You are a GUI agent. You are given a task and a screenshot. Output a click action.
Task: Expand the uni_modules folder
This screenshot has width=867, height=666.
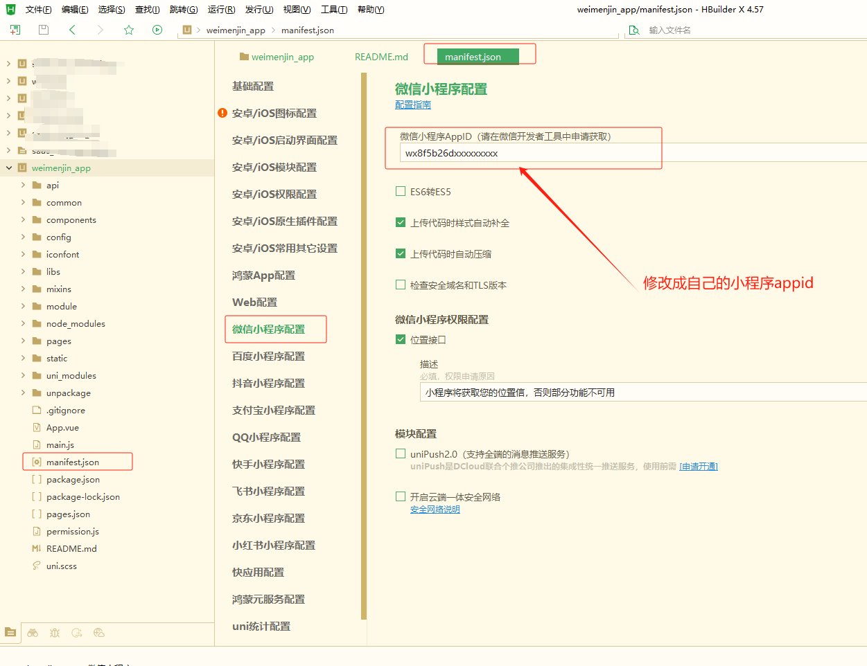(x=23, y=375)
